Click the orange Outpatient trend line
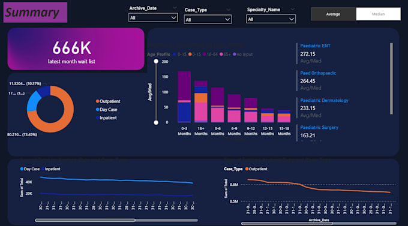The height and width of the screenshot is (226, 408). 319,189
